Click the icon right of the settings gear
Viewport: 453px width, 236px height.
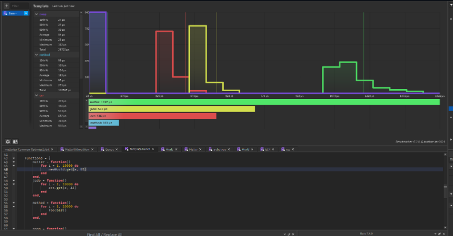tap(16, 141)
